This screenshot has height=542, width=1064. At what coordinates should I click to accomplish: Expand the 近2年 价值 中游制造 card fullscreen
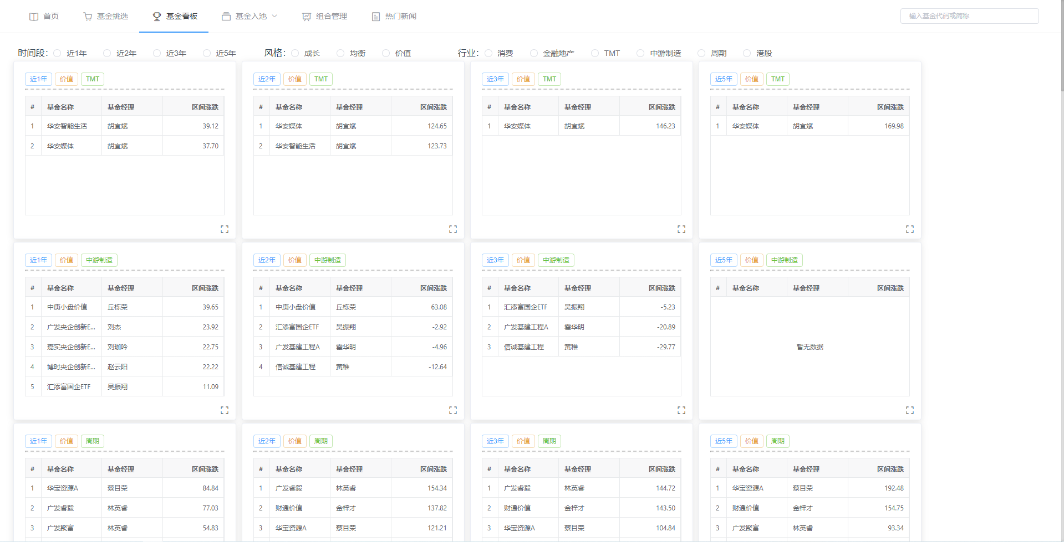tap(453, 410)
